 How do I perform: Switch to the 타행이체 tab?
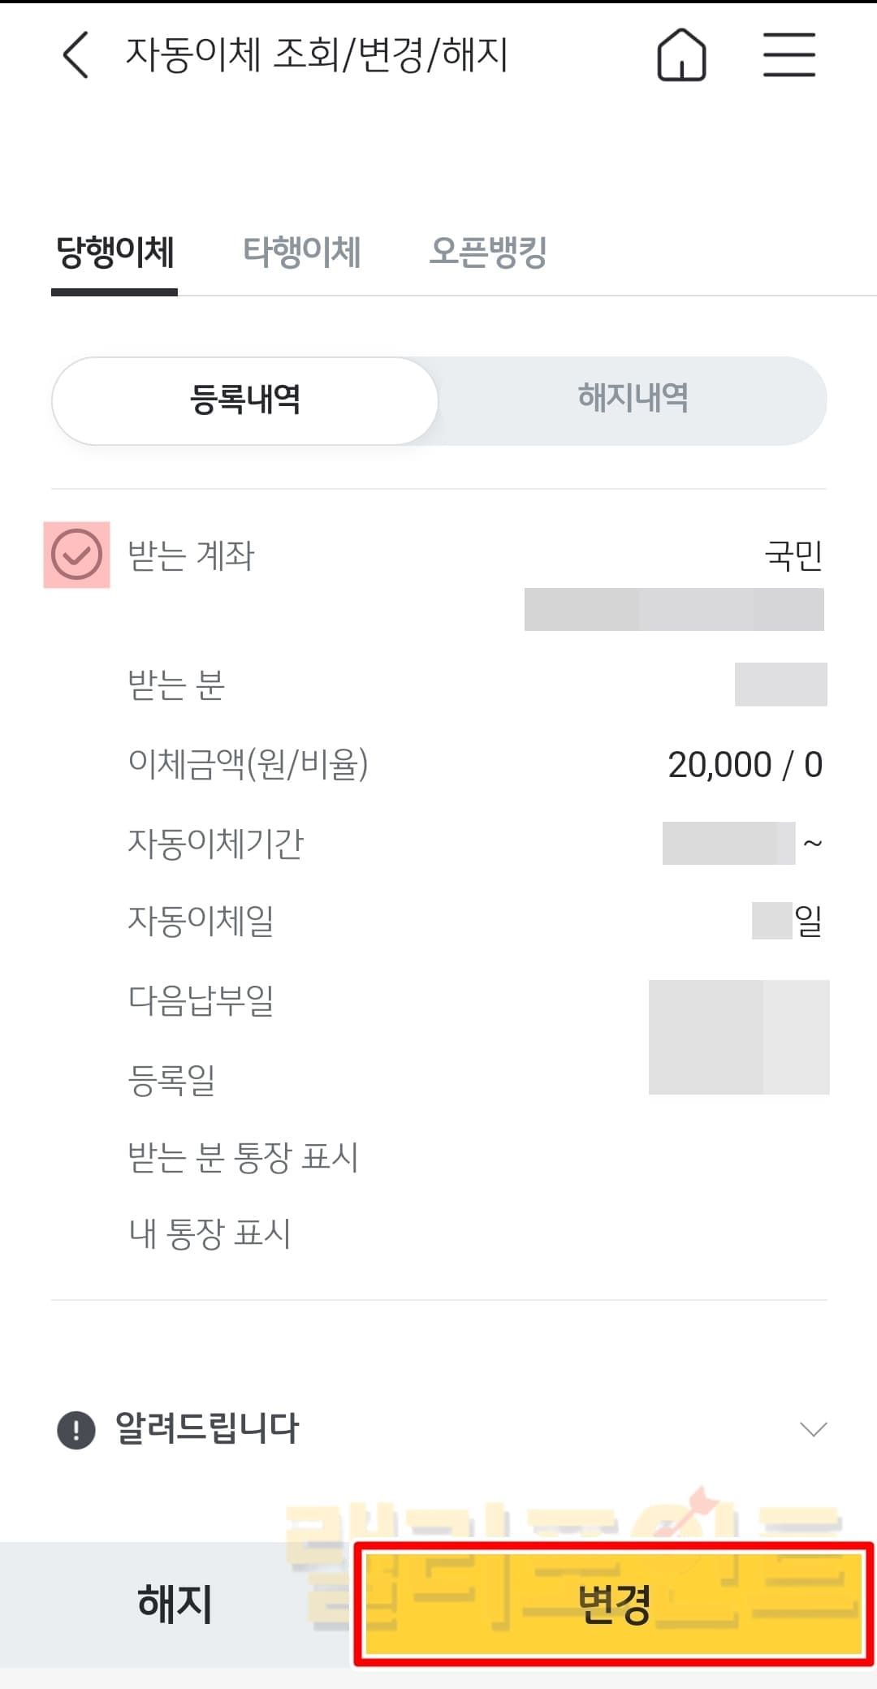pyautogui.click(x=302, y=252)
